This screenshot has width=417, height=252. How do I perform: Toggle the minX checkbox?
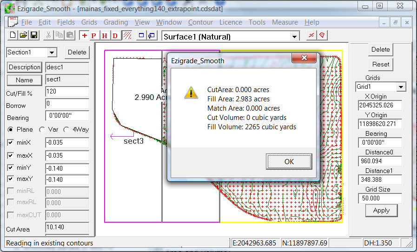click(x=11, y=143)
